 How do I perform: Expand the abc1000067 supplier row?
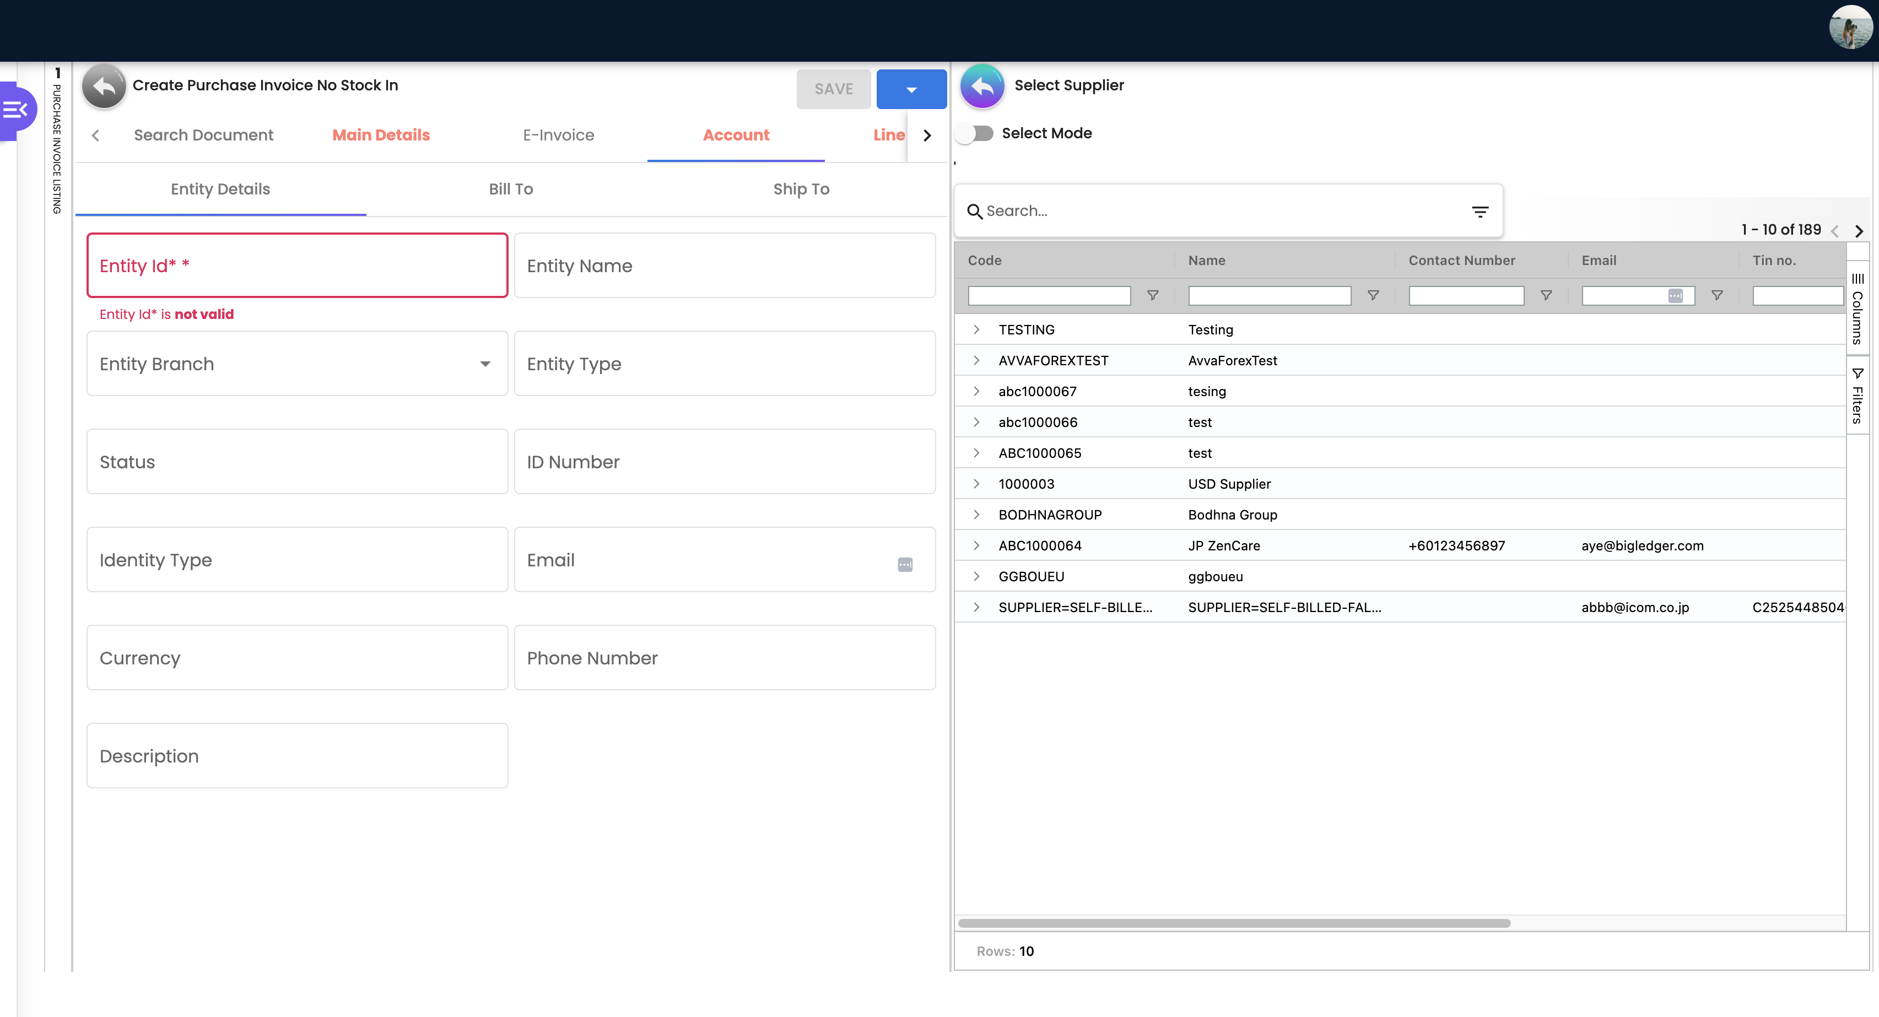click(976, 392)
